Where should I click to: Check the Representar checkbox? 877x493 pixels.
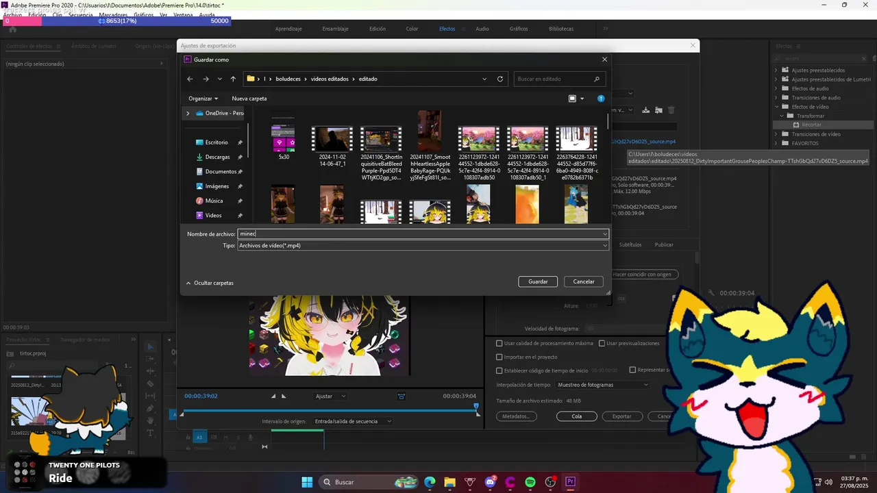(632, 370)
